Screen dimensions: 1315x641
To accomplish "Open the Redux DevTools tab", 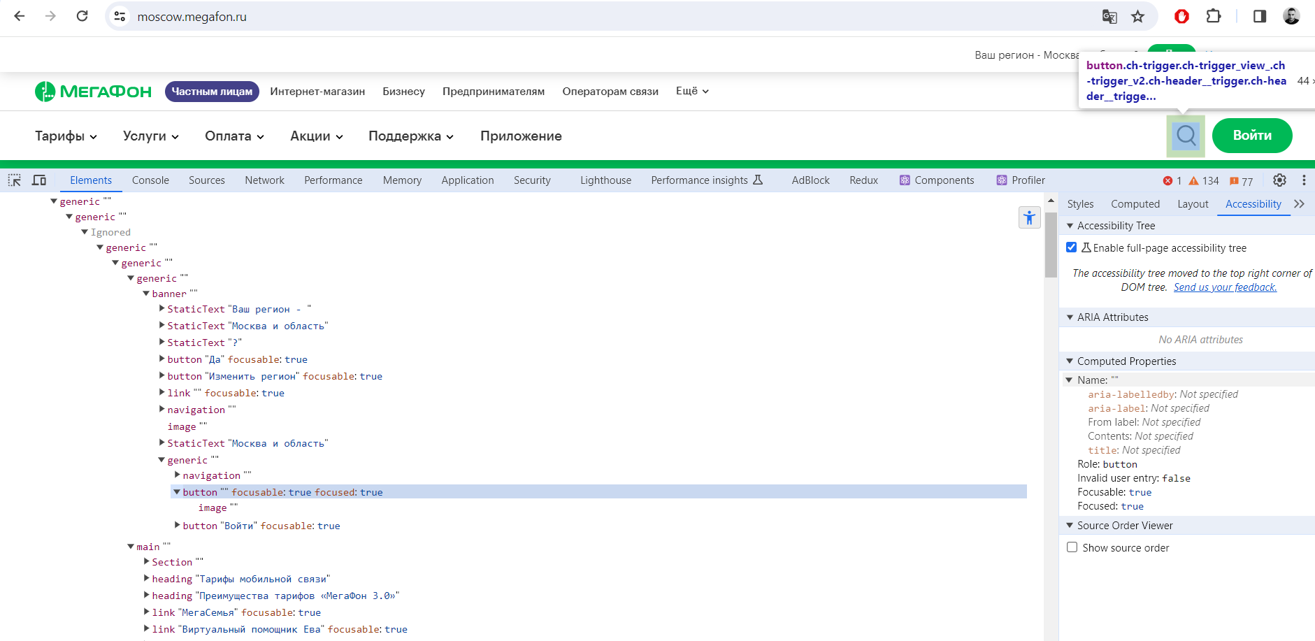I will coord(863,180).
